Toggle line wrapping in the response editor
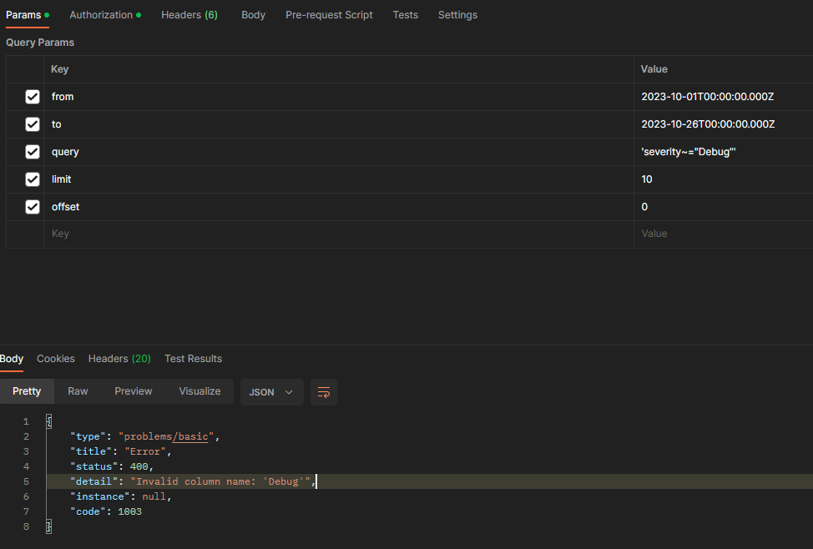813x549 pixels. tap(324, 391)
